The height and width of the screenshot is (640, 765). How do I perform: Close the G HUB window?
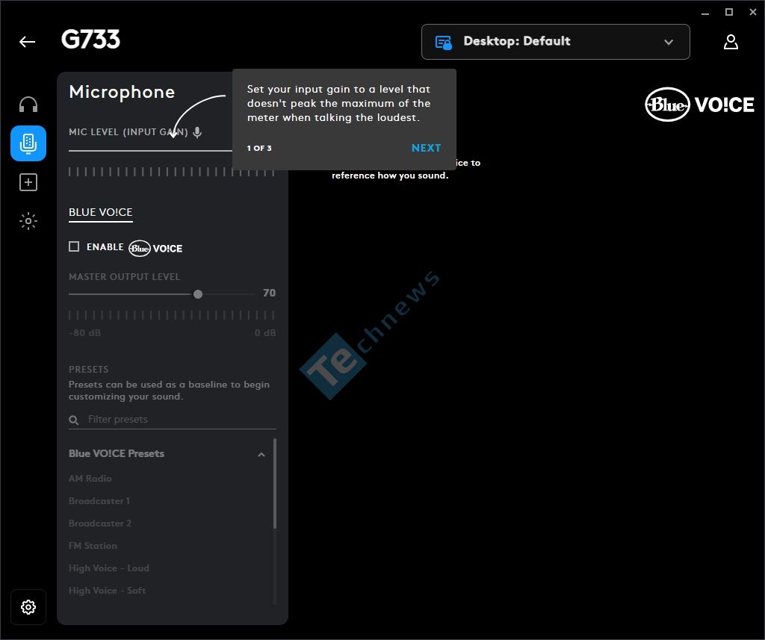pyautogui.click(x=753, y=12)
